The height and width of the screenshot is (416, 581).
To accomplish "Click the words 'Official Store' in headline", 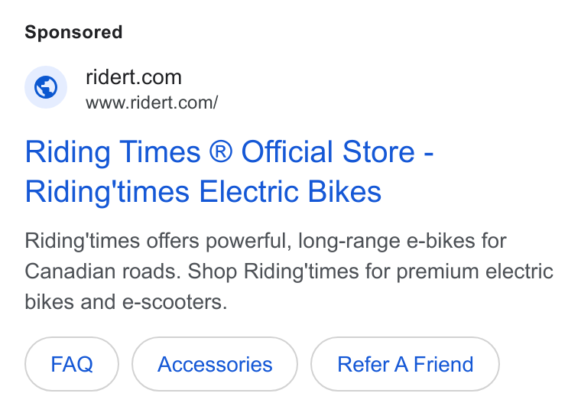I will (328, 151).
